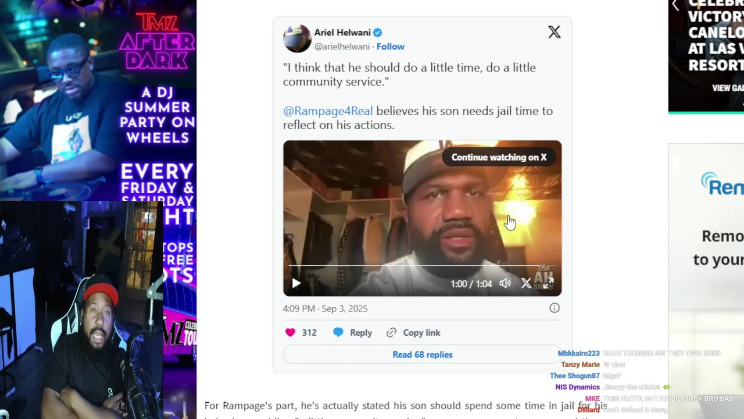744x419 pixels.
Task: Click View Gallery on the Canelo banner
Action: 728,88
